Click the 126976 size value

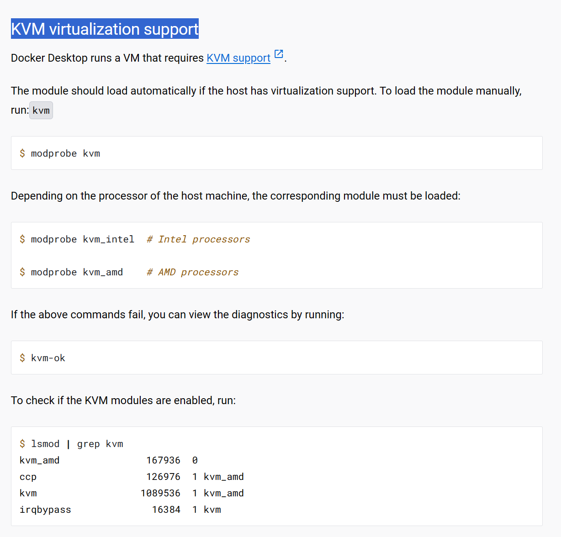click(163, 477)
